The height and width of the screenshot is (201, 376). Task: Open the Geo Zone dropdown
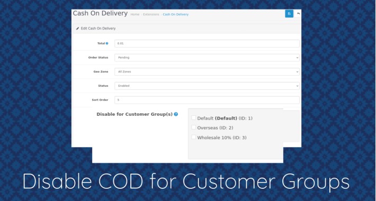[x=207, y=71]
